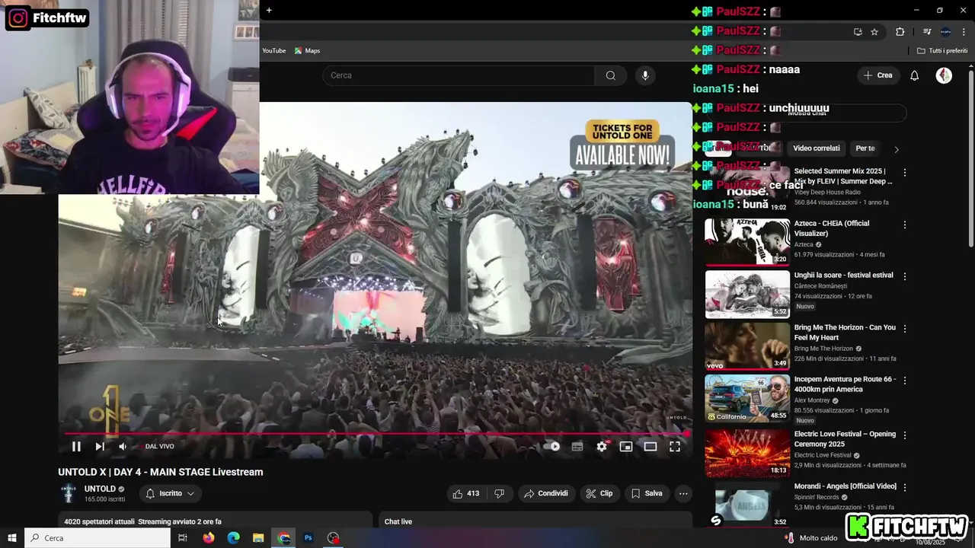Open Tutti i preferiti bookmarks folder
975x548 pixels.
coord(942,51)
